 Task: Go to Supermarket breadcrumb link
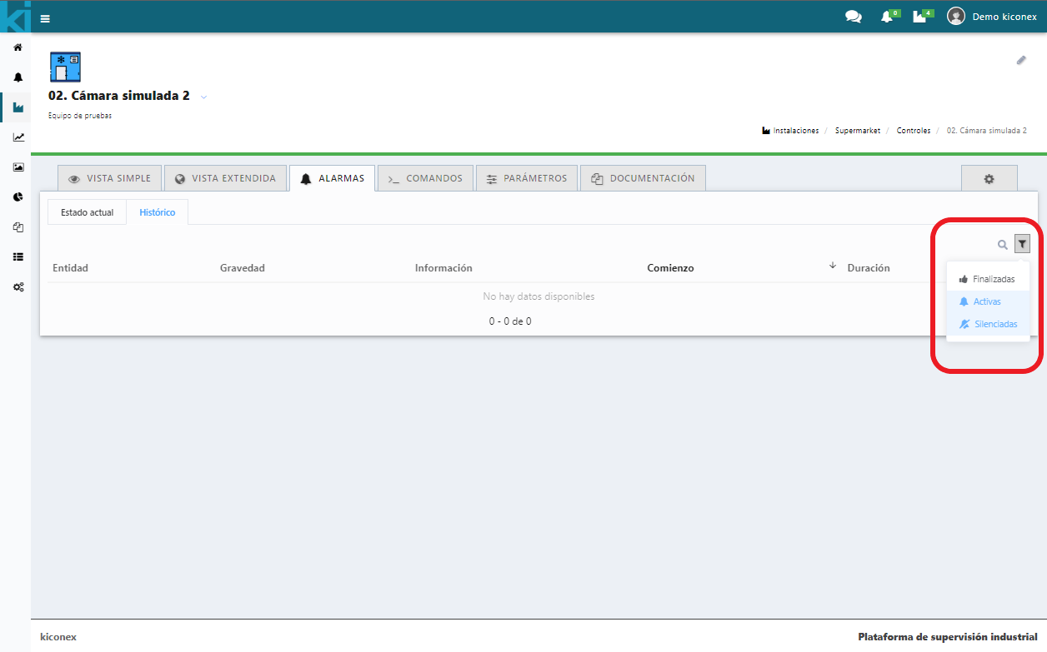tap(857, 131)
